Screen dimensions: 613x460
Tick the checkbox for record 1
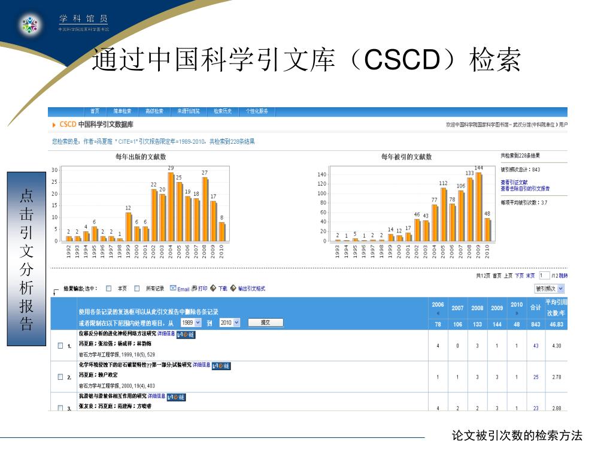[60, 346]
